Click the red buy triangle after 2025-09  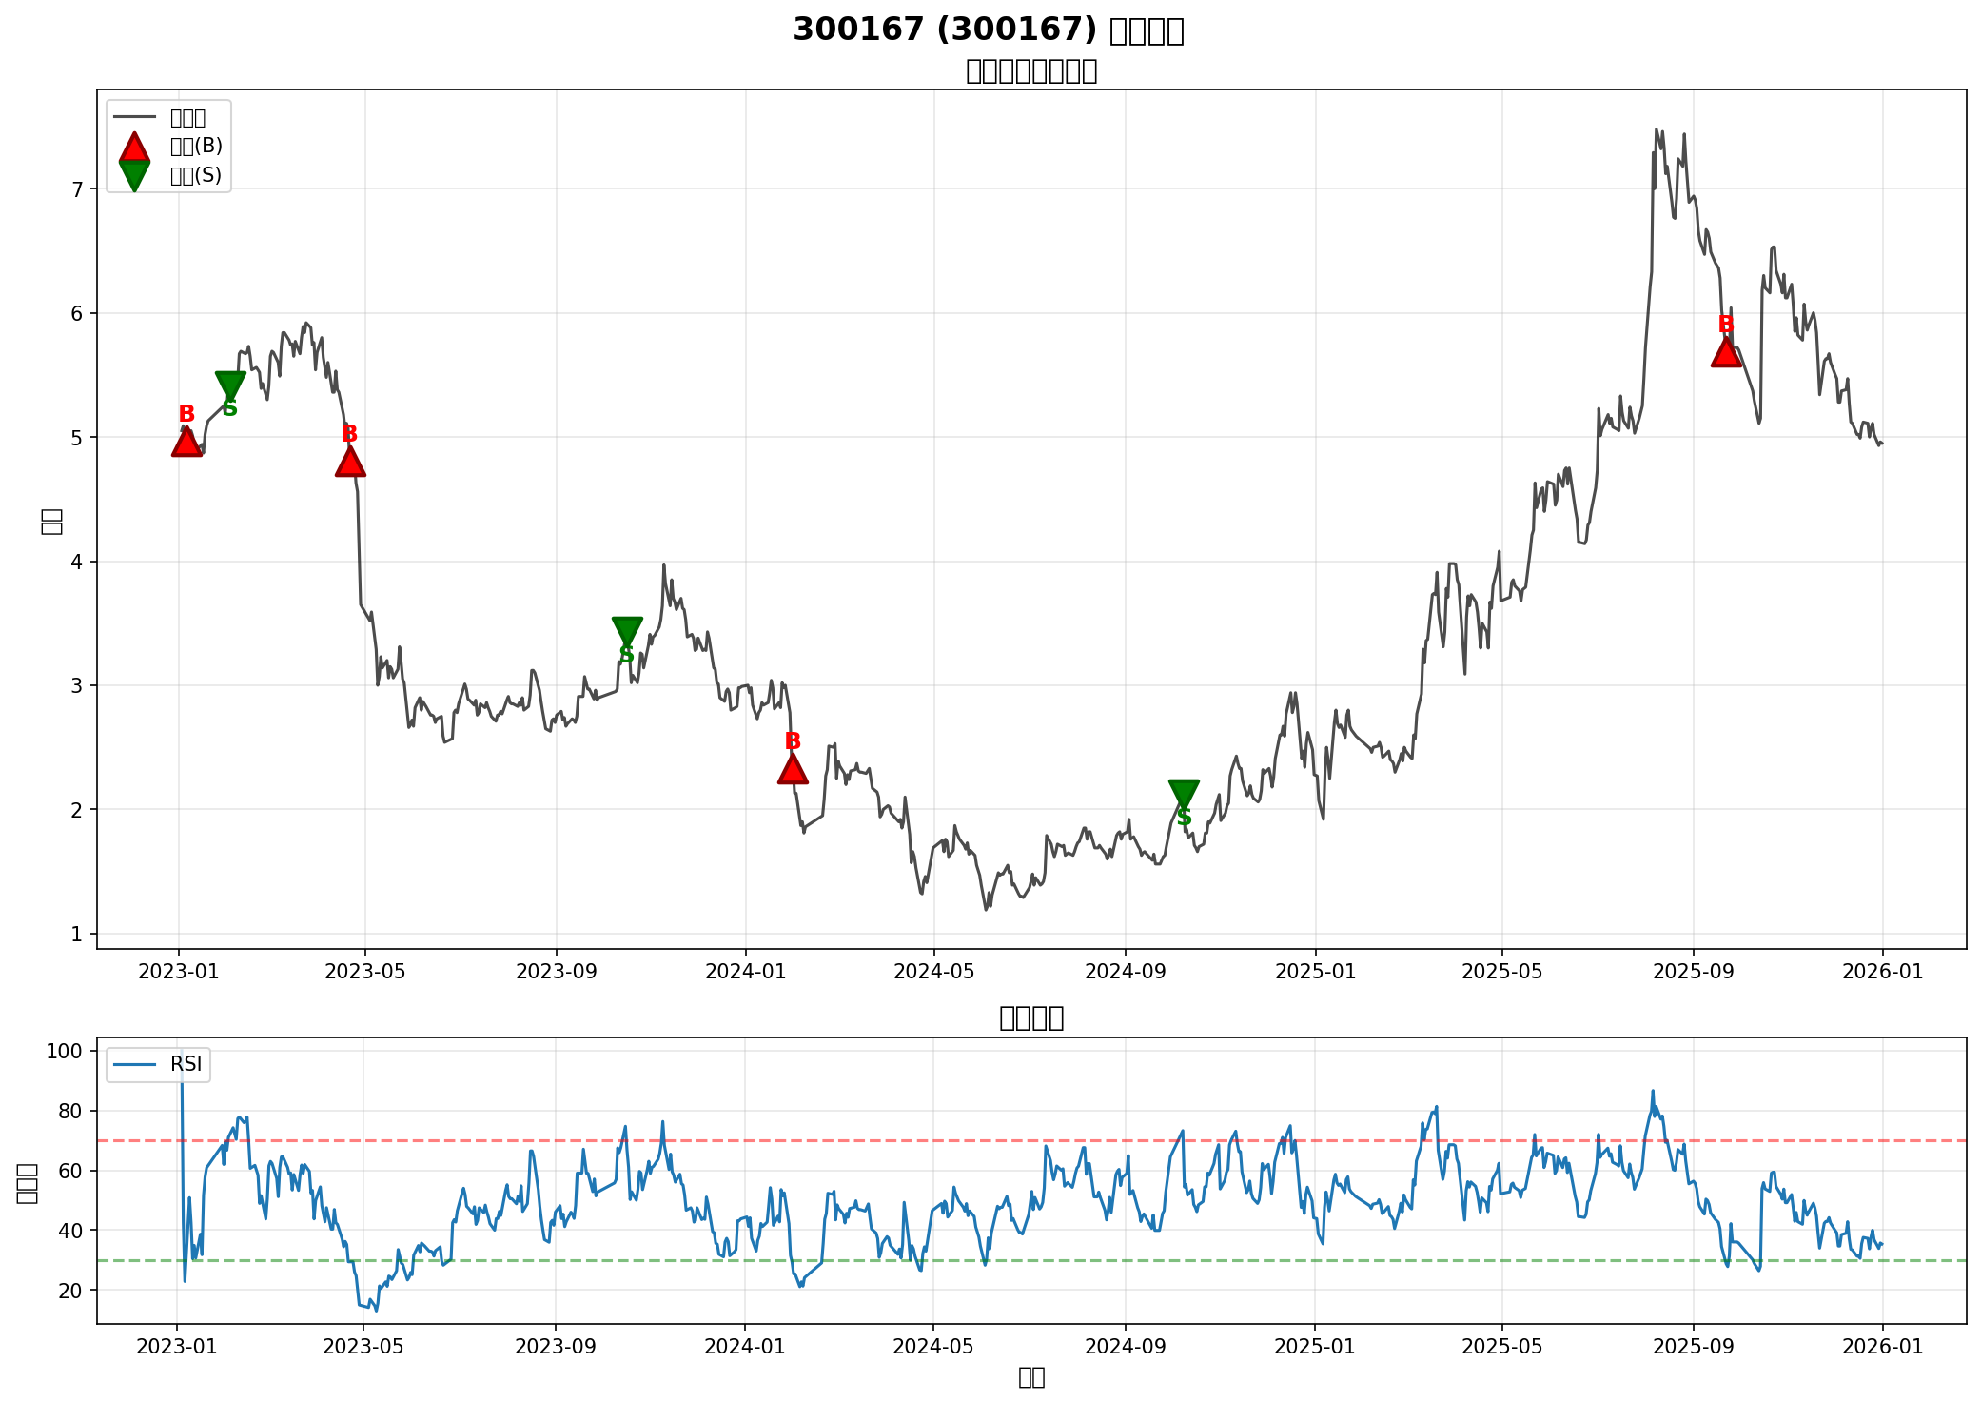coord(1726,353)
